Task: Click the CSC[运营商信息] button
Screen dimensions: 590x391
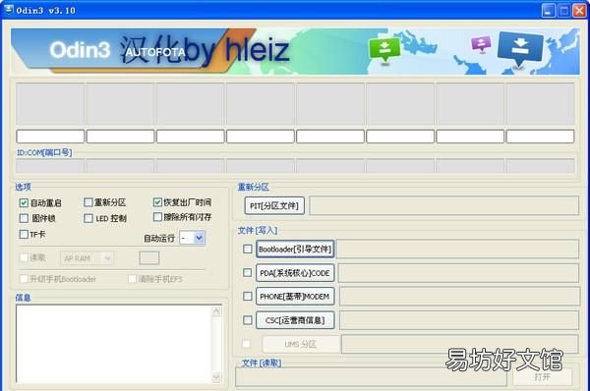Action: coord(295,320)
